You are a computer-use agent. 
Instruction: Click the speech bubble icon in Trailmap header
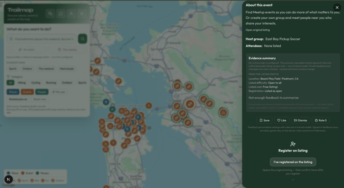[61, 14]
